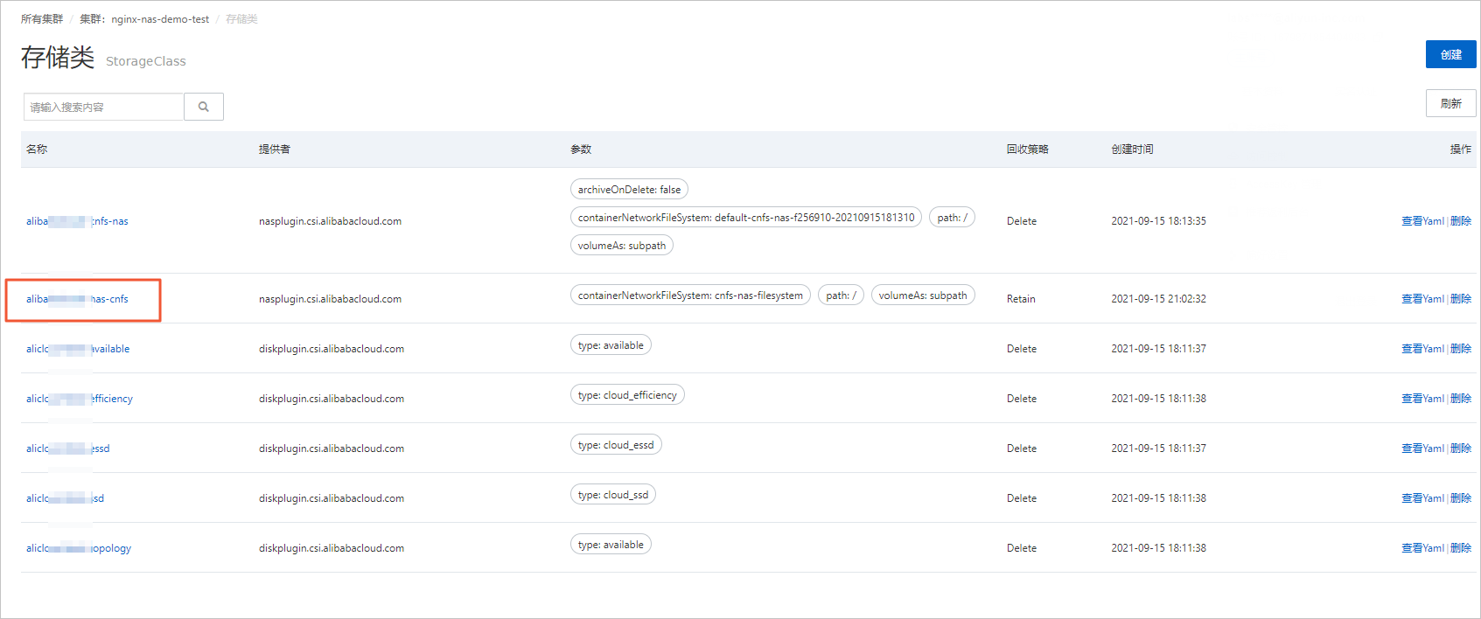The image size is (1481, 619).
Task: Delete the cloud_efficiency storage class
Action: (x=1461, y=399)
